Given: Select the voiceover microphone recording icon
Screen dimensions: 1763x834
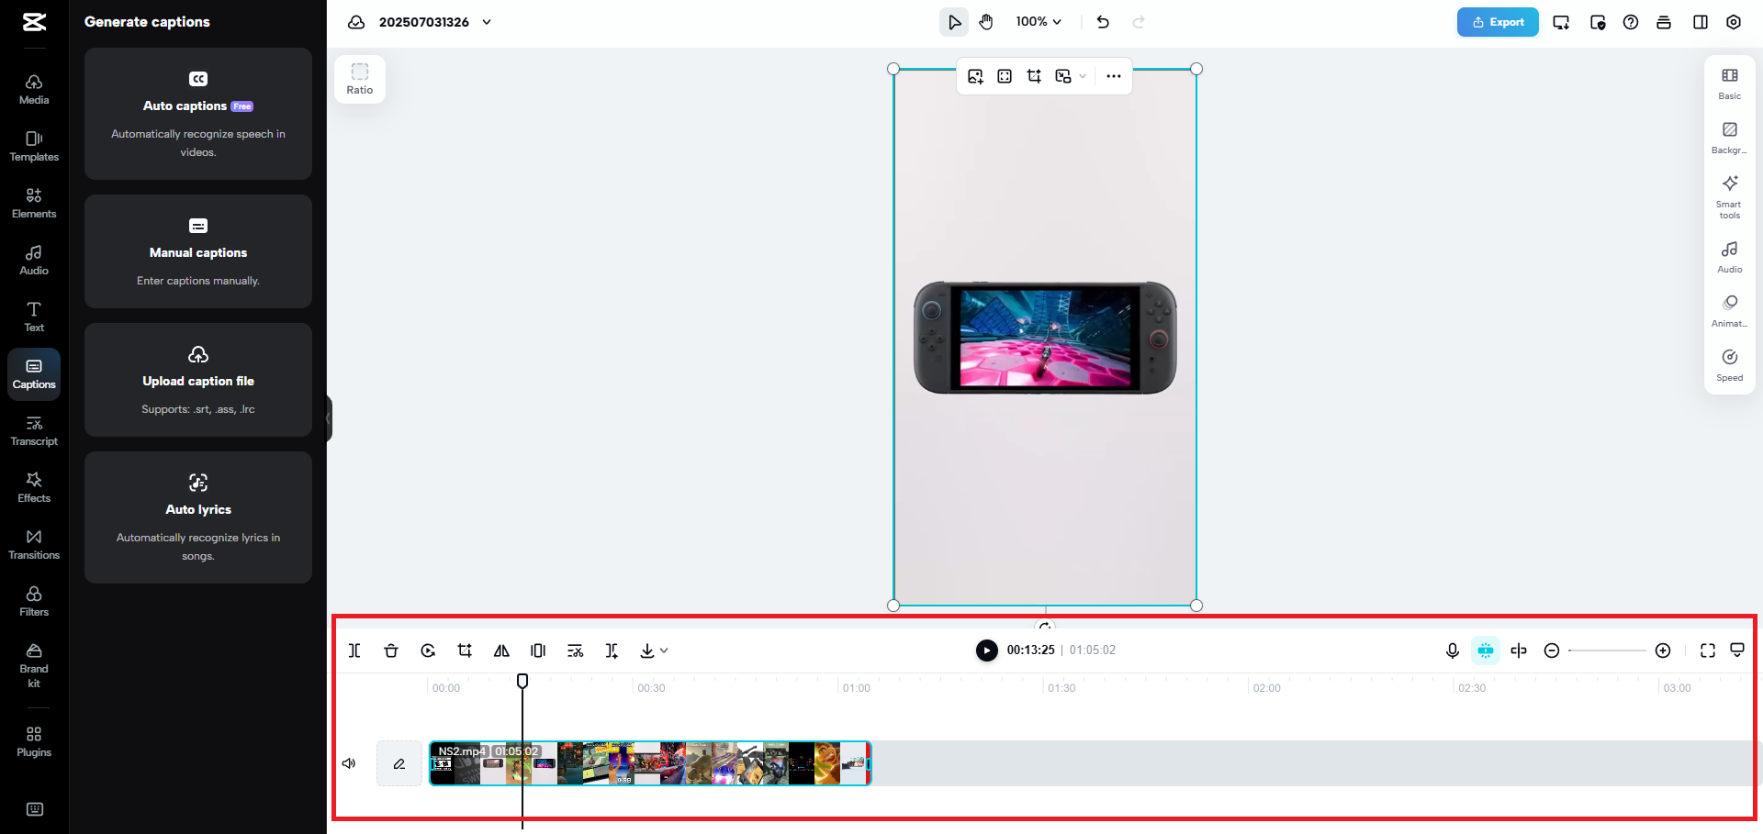Looking at the screenshot, I should (x=1452, y=651).
